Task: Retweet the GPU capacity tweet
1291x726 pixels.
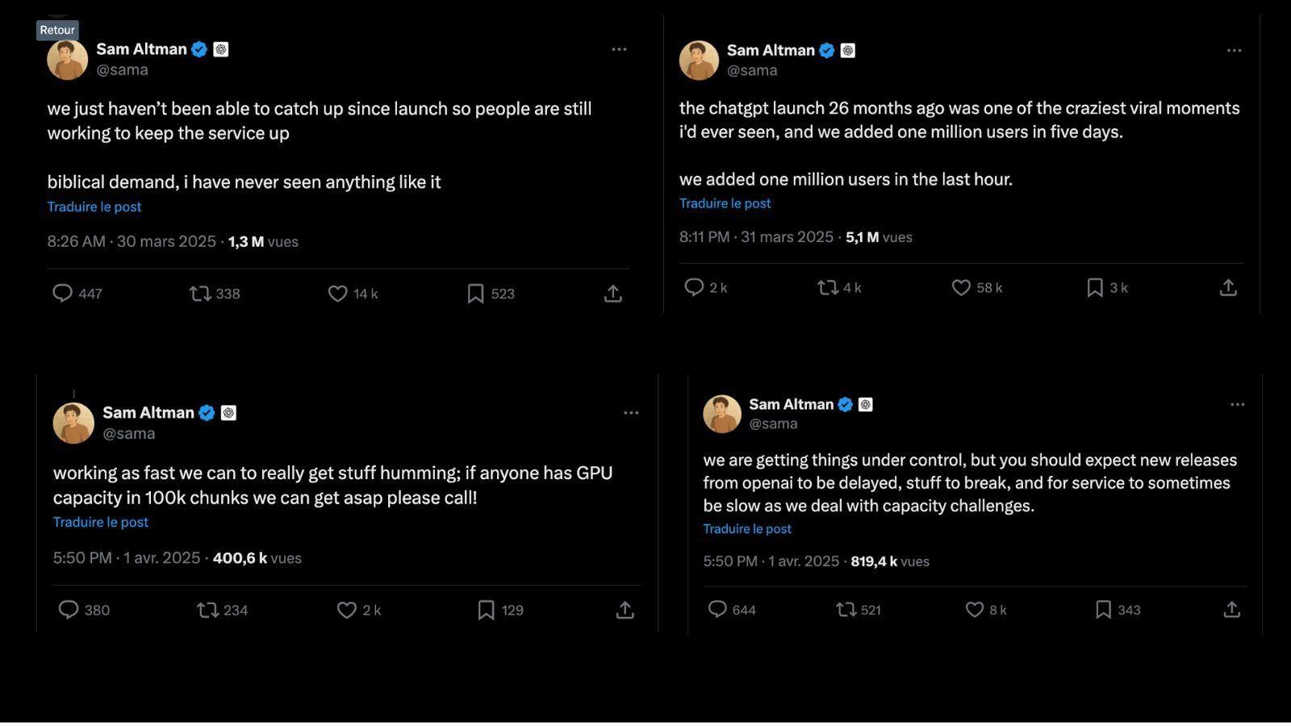Action: (208, 610)
